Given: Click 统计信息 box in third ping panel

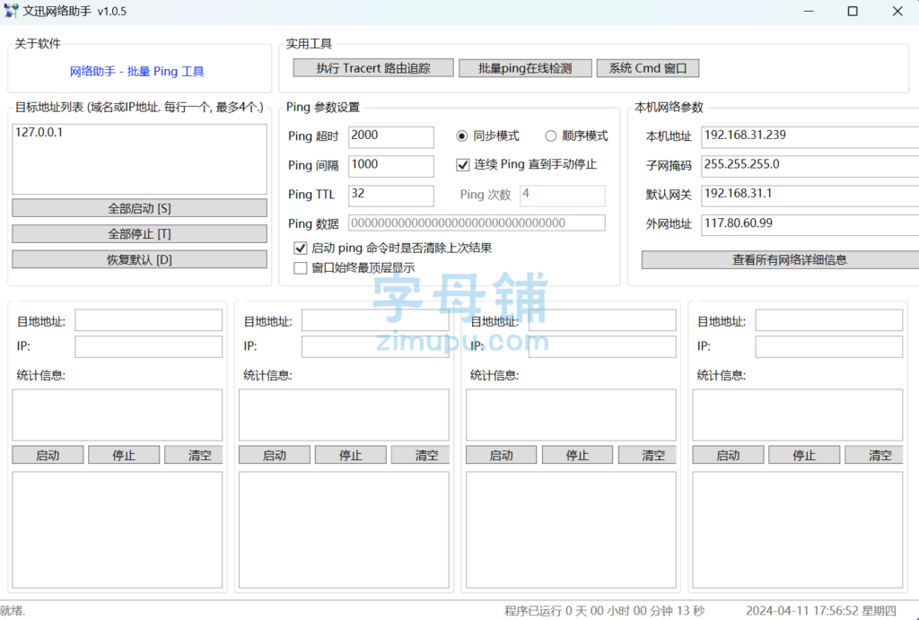Looking at the screenshot, I should pos(571,415).
